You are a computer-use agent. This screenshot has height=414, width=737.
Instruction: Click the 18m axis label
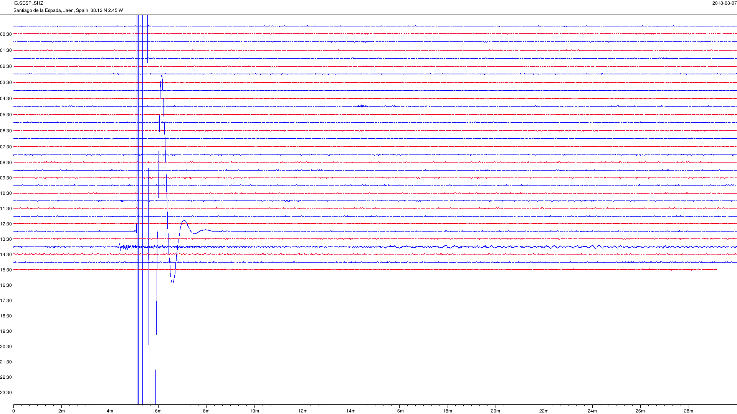448,411
